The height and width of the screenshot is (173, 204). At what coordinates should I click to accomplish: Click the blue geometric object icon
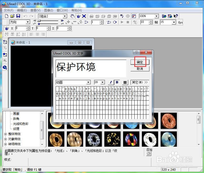coord(5,68)
